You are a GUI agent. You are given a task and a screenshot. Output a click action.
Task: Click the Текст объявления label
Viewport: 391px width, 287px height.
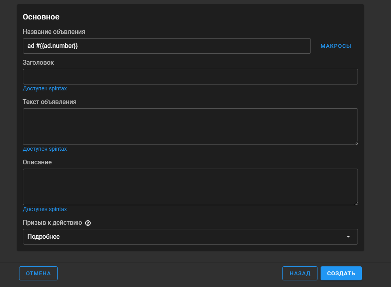[x=49, y=102]
